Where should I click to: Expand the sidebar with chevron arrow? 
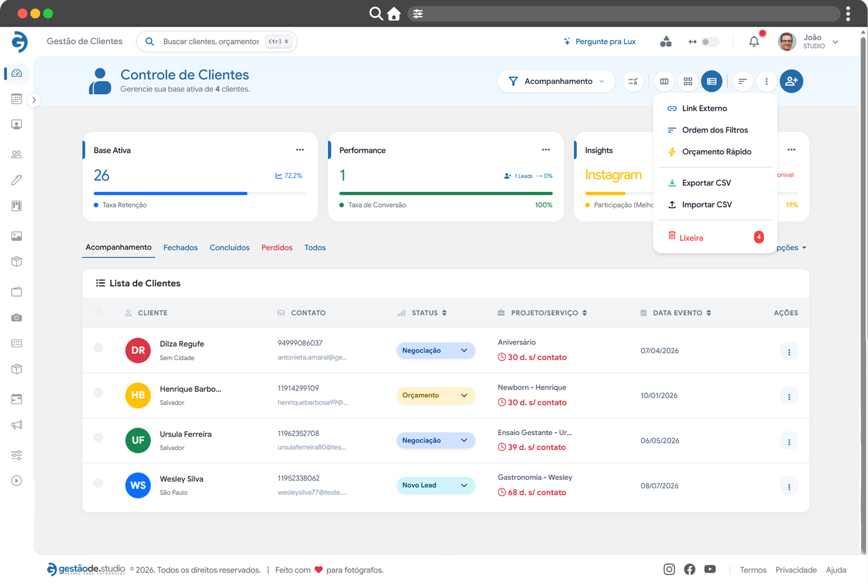34,100
